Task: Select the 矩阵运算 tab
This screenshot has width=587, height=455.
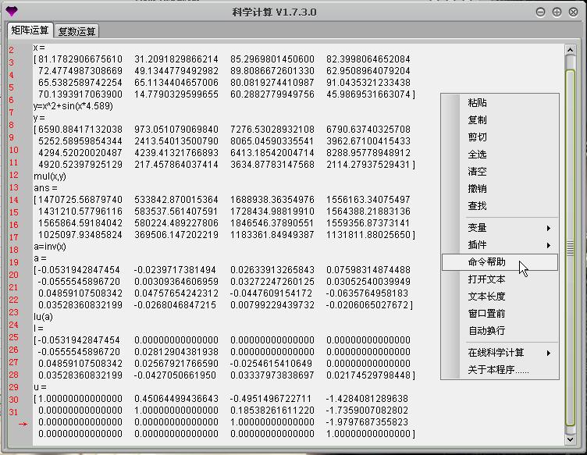Action: tap(30, 30)
